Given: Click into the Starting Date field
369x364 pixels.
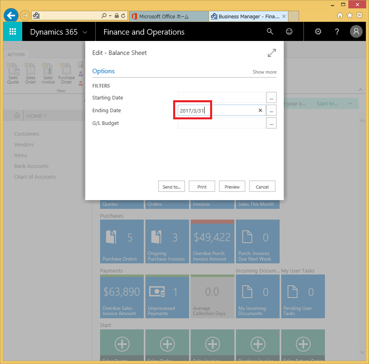Looking at the screenshot, I should (x=222, y=97).
